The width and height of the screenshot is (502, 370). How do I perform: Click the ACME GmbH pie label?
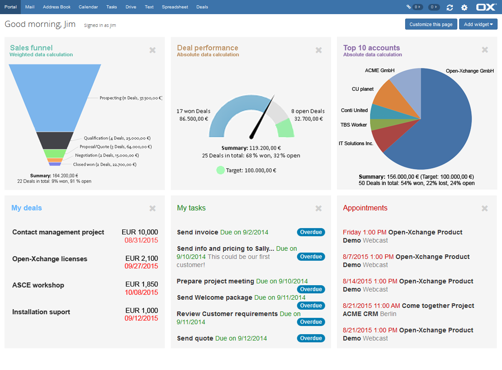coord(379,70)
